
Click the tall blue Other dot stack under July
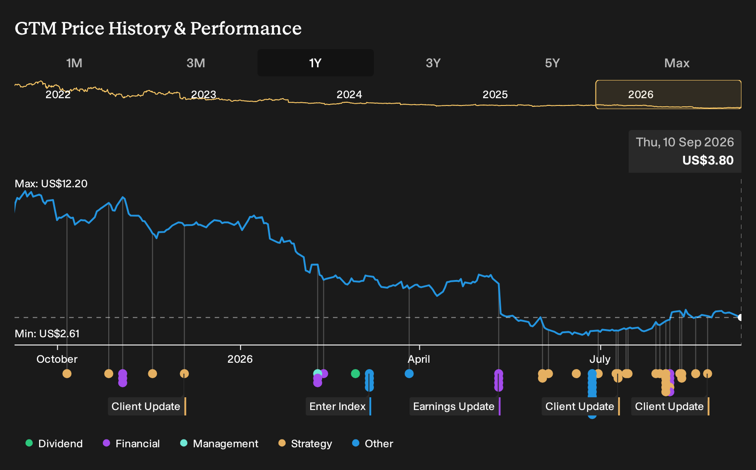(592, 384)
